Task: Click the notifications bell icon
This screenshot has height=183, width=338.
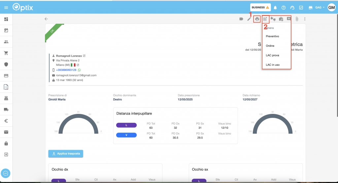Action: 275,8
